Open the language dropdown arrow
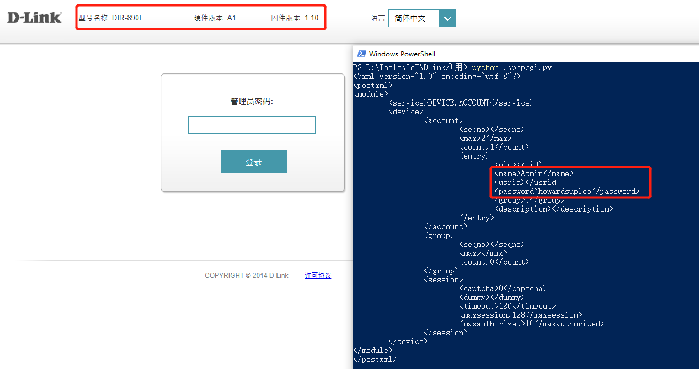Screen dimensions: 699x369 point(447,18)
